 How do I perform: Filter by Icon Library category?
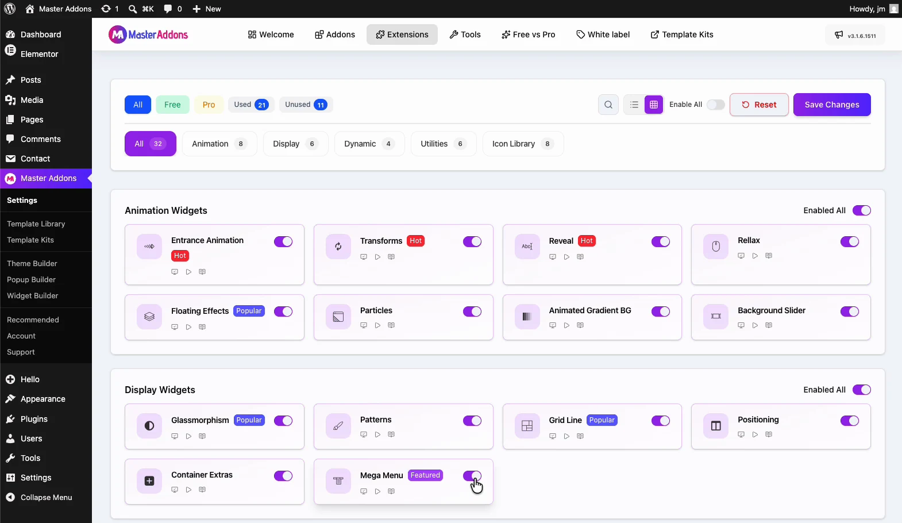(x=523, y=144)
